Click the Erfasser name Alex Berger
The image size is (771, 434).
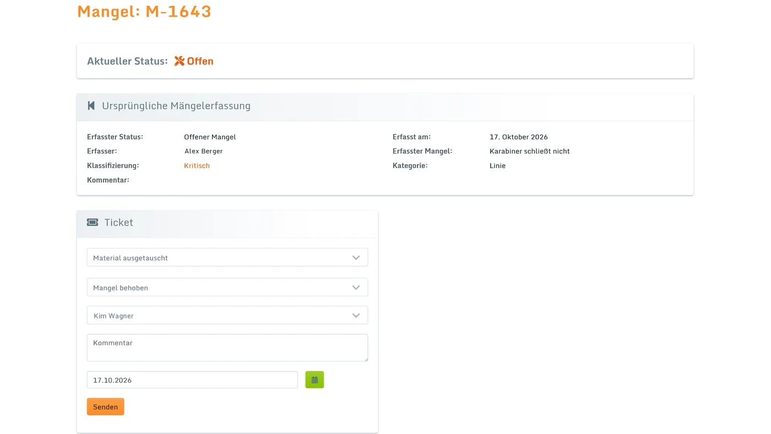tap(204, 151)
